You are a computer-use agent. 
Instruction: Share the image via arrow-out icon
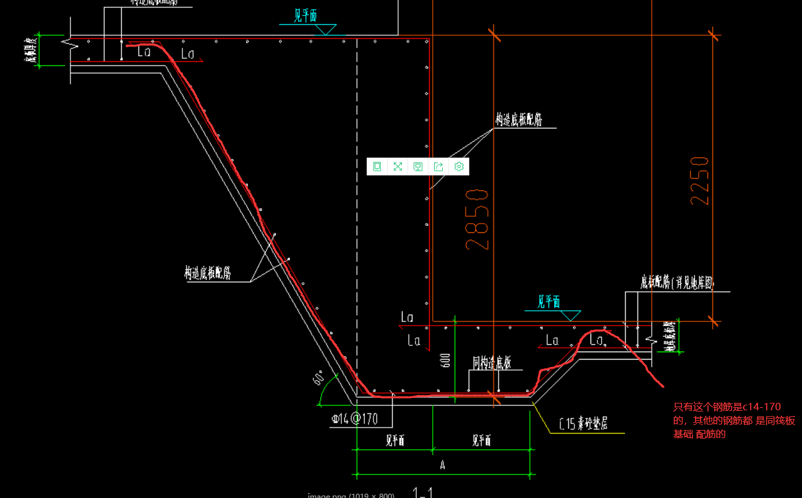438,166
